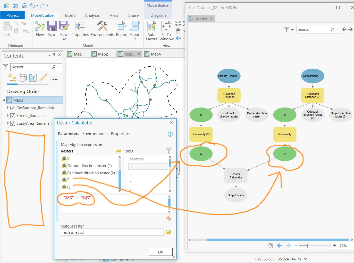Toggle GasStations_Ramallah layer visibility checkbox
Image resolution: width=354 pixels, height=263 pixels.
coord(13,108)
